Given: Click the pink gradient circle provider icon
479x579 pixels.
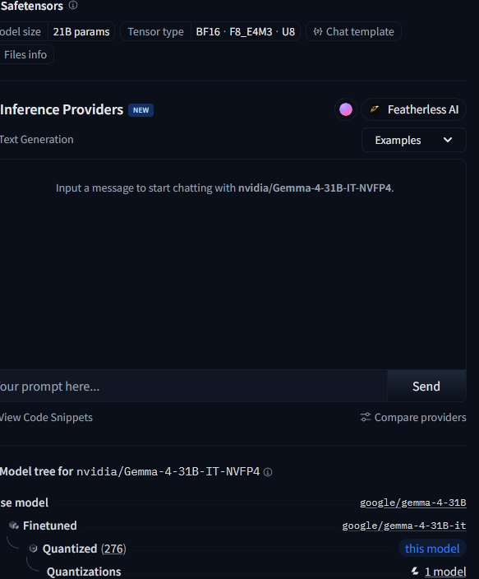Looking at the screenshot, I should click(346, 109).
